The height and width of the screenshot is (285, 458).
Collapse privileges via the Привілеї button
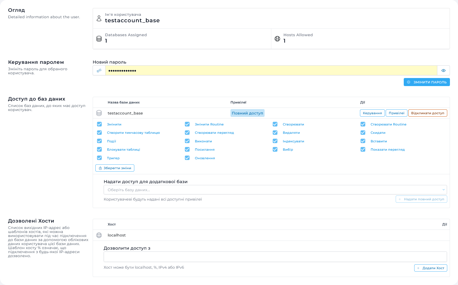click(x=396, y=113)
